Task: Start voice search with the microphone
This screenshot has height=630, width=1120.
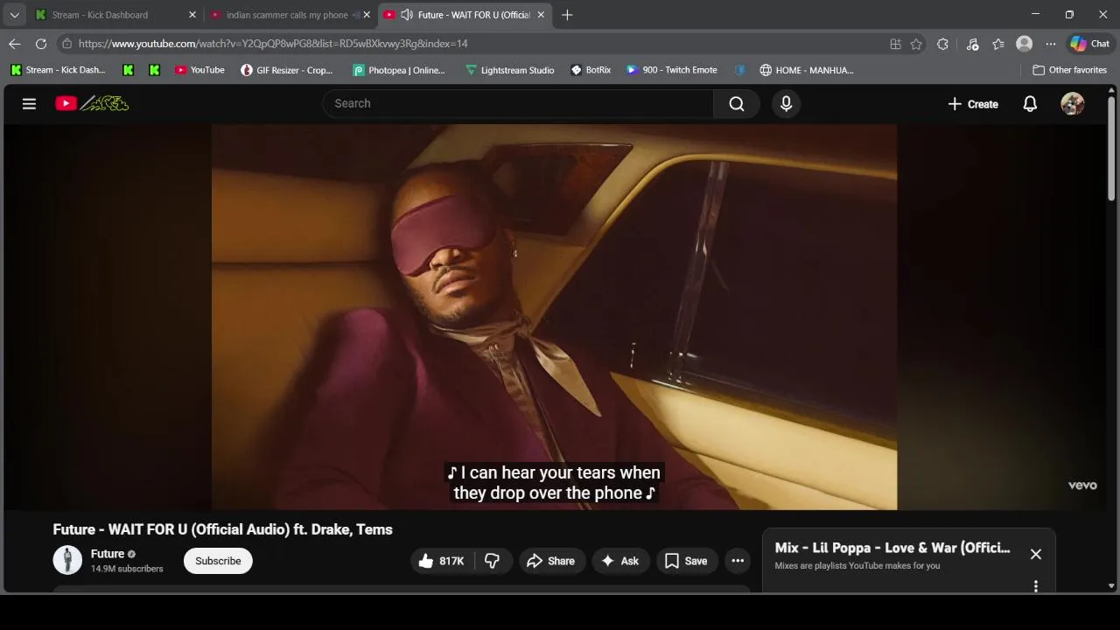Action: pyautogui.click(x=786, y=103)
